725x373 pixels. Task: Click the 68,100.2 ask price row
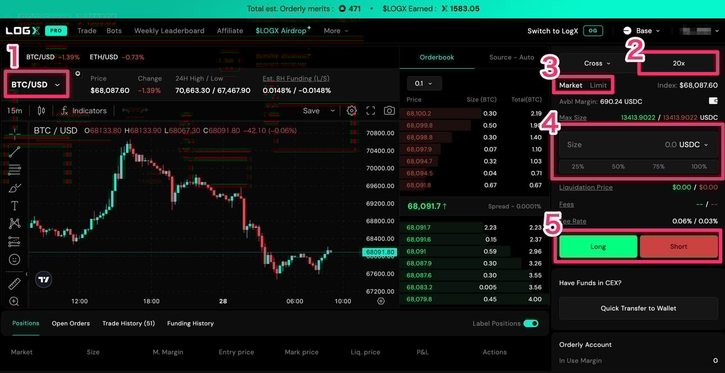point(474,113)
